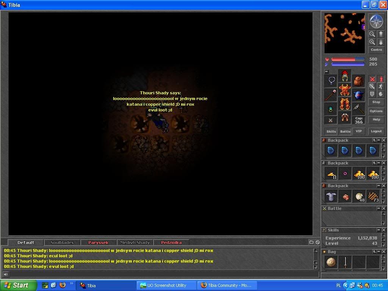This screenshot has width=388, height=291.
Task: Open the Pedziolka chat tab
Action: [x=171, y=242]
